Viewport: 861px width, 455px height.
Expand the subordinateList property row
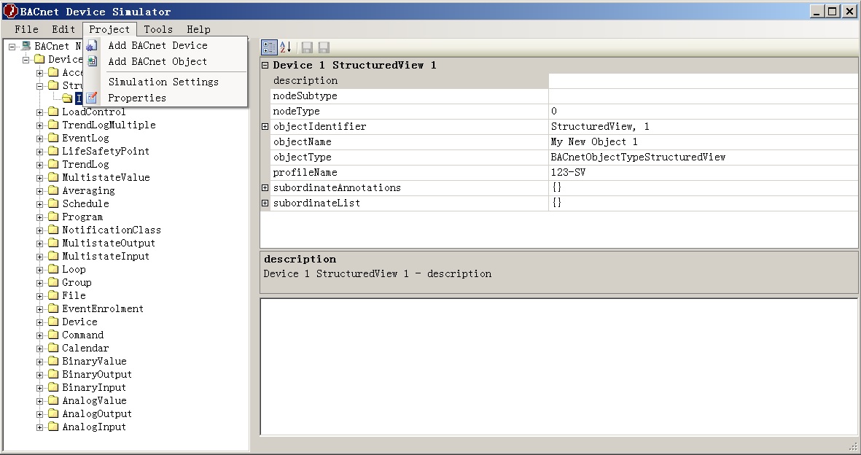click(264, 203)
